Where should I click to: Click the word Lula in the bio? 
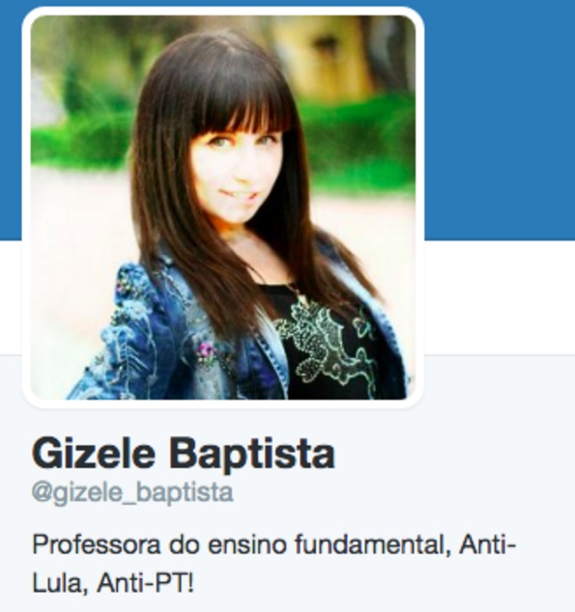tap(60, 584)
